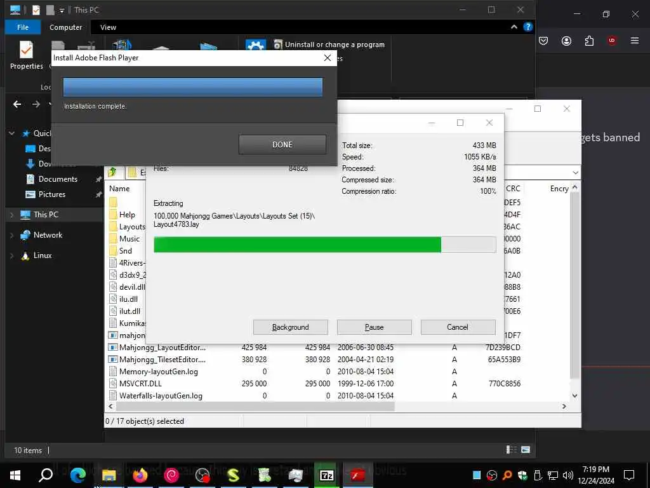Select Network in the navigation pane
Viewport: 650px width, 488px height.
tap(48, 235)
